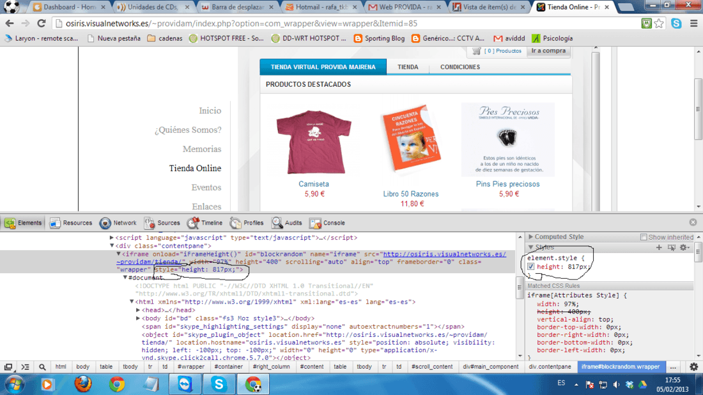
Task: Reload the current page
Action: 42,23
